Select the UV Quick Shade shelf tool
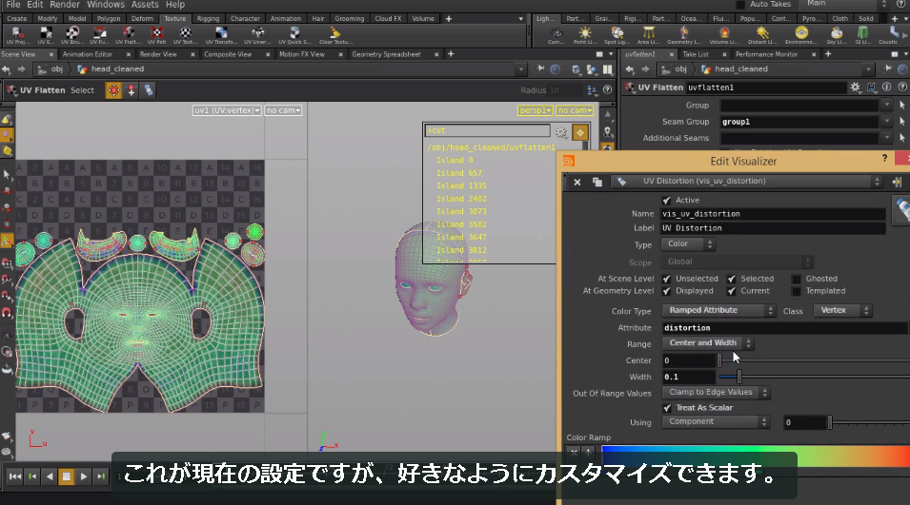This screenshot has height=505, width=910. coord(294,35)
